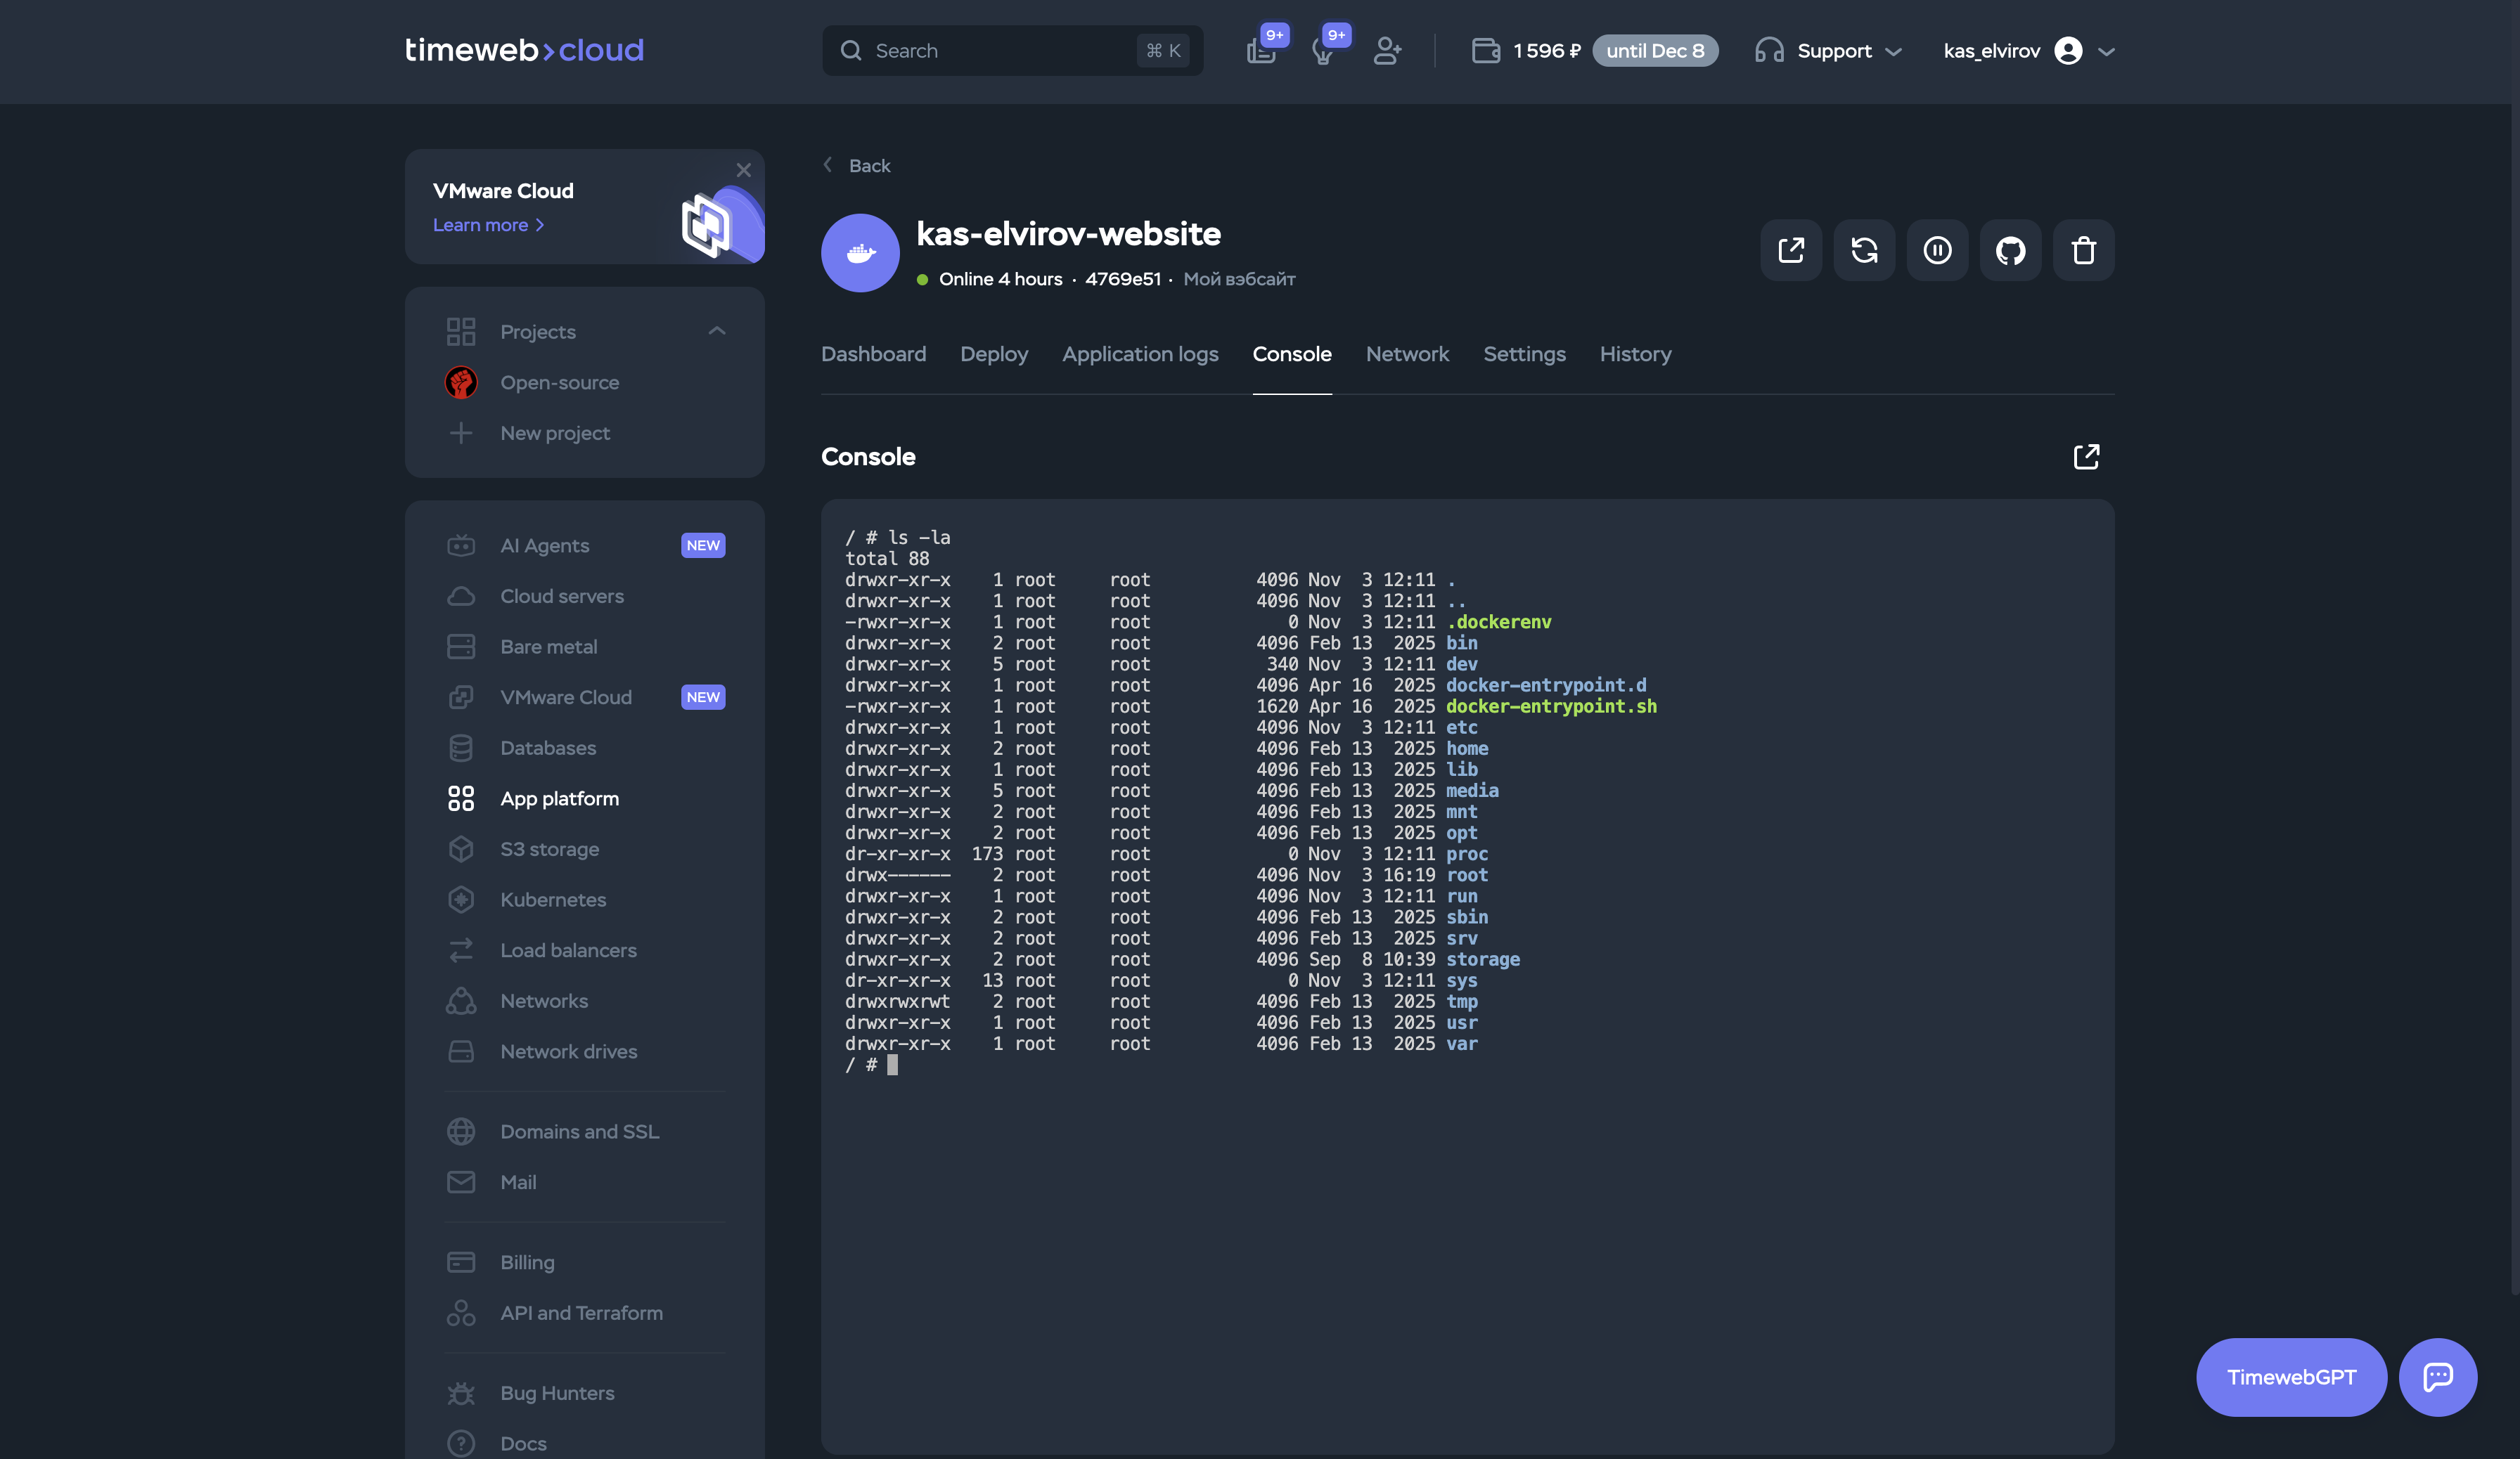Open the linked GitHub repository
The width and height of the screenshot is (2520, 1459).
click(x=2010, y=249)
